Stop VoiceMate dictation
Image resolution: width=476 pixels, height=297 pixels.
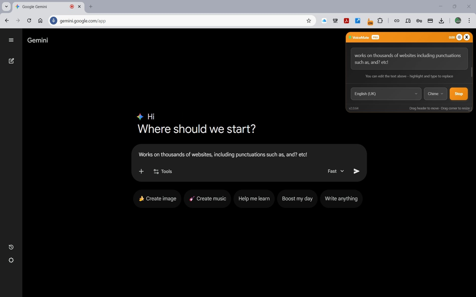pyautogui.click(x=459, y=94)
